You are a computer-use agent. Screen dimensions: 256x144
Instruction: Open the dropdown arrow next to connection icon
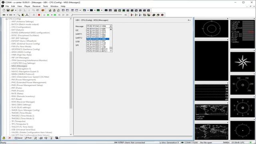[x=7, y=15]
